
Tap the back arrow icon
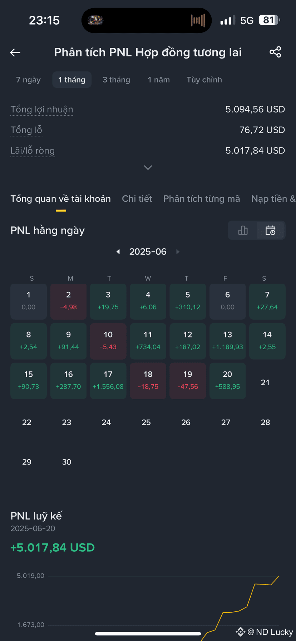[x=15, y=52]
